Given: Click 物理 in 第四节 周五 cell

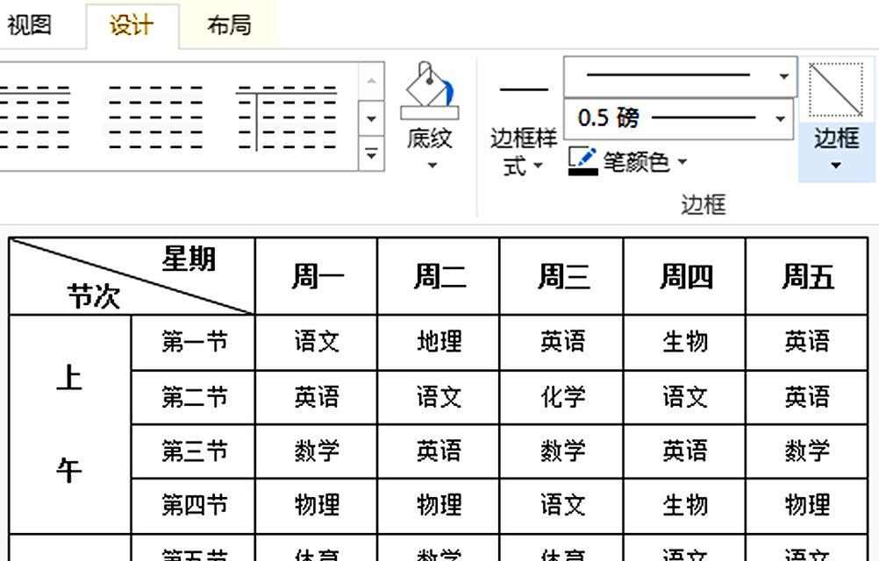Looking at the screenshot, I should pos(807,505).
